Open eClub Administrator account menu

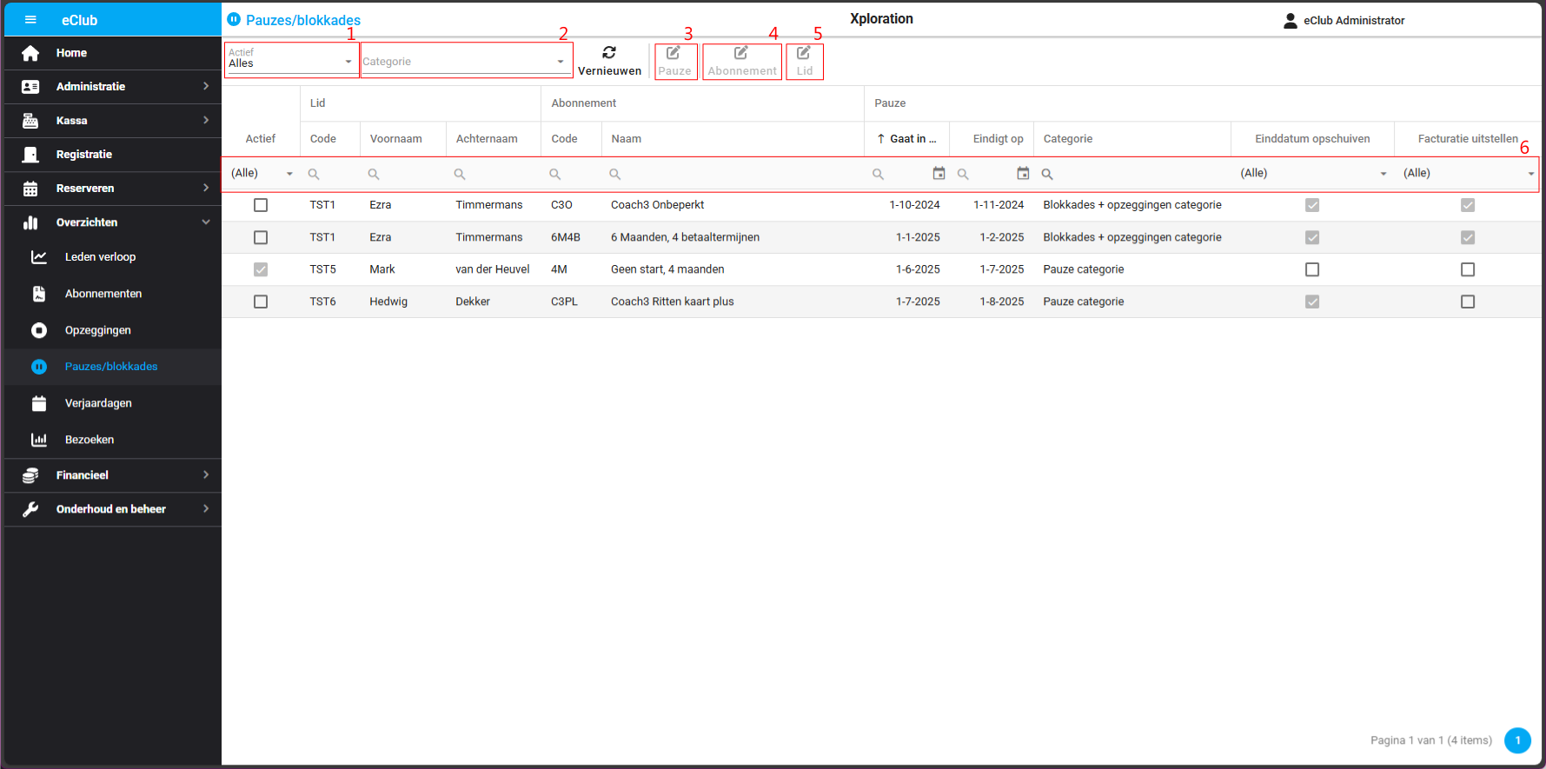tap(1344, 20)
